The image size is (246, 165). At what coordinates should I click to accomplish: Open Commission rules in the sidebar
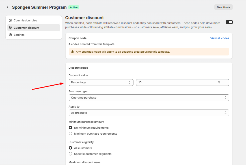pyautogui.click(x=25, y=21)
